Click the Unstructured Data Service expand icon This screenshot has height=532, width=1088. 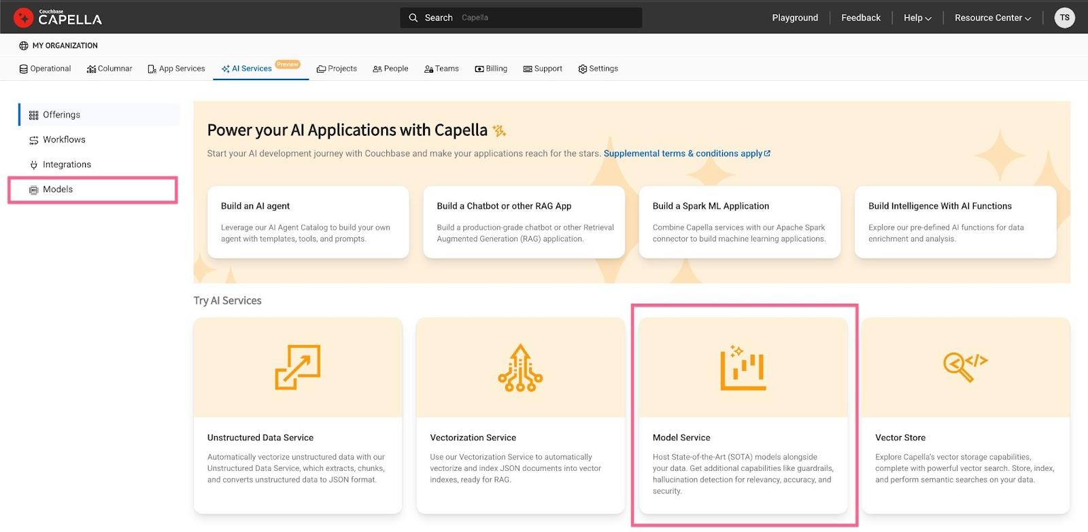tap(298, 368)
